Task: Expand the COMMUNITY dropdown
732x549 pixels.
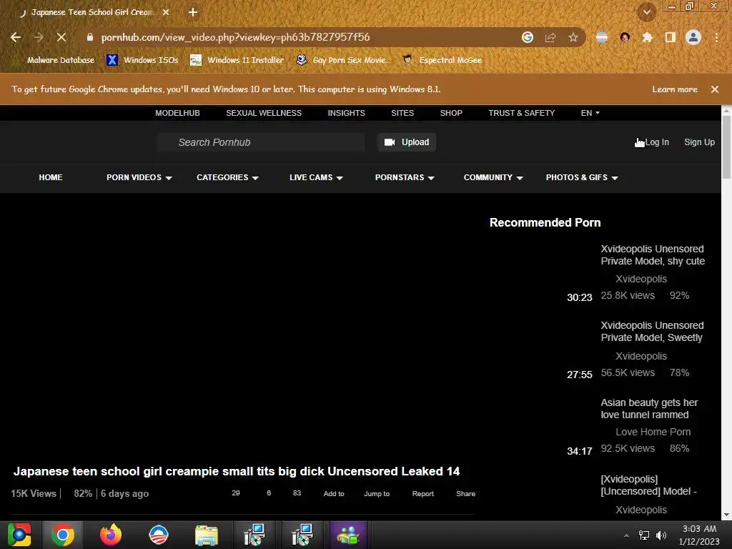Action: [493, 177]
